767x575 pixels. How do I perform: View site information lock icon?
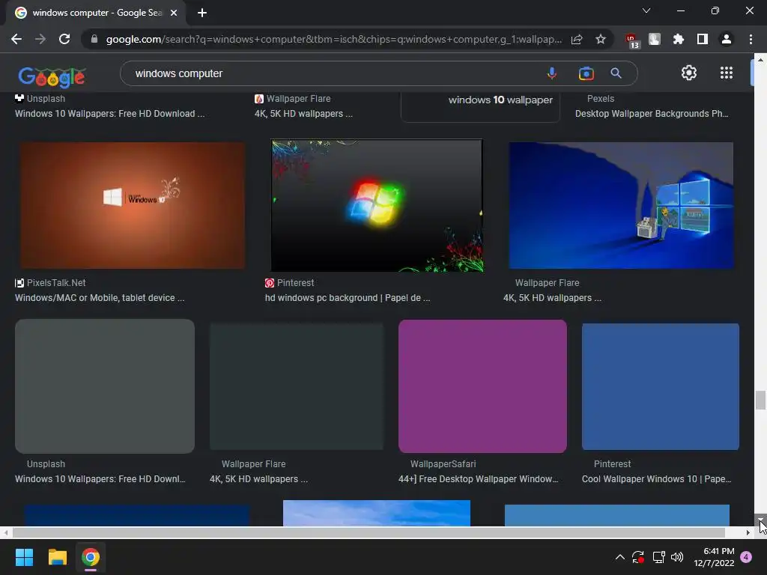[94, 39]
